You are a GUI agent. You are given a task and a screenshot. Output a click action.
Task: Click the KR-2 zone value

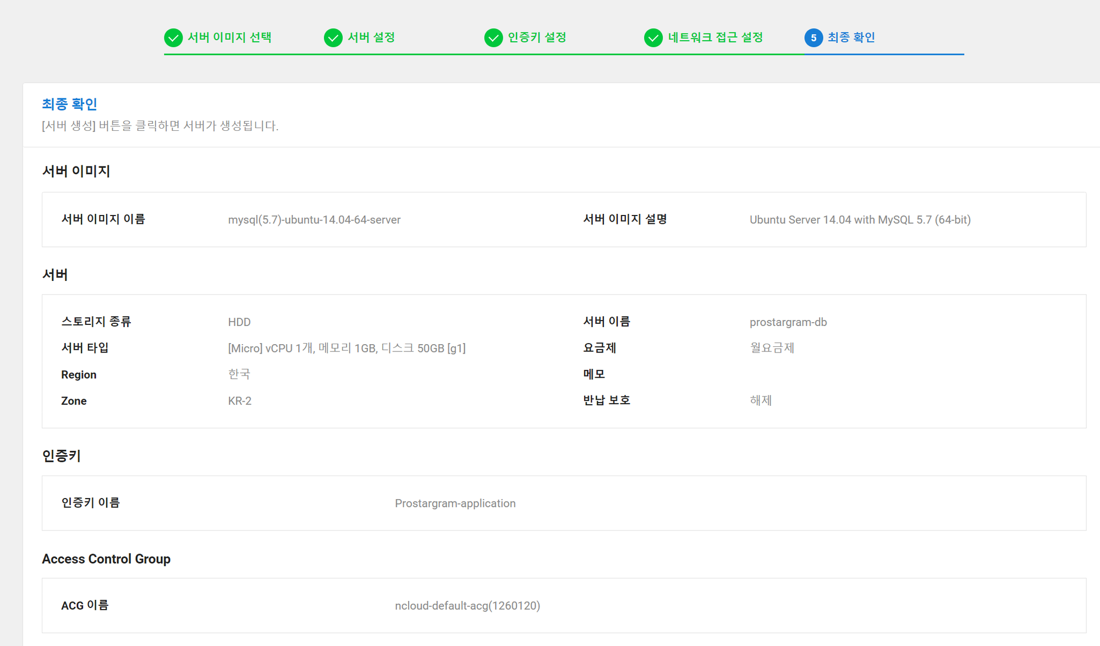tap(240, 401)
